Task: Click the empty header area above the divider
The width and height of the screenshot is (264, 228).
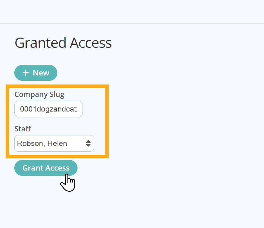Action: pos(132,11)
